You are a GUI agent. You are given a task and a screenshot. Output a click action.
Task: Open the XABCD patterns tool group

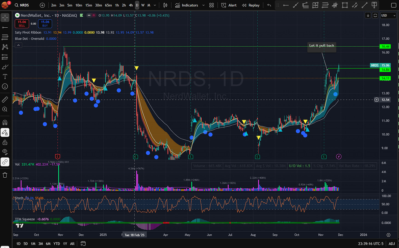(5, 47)
